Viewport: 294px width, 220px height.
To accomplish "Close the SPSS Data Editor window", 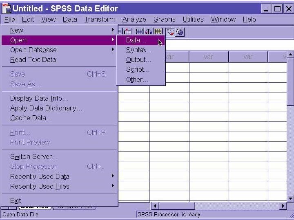I will click(289, 9).
